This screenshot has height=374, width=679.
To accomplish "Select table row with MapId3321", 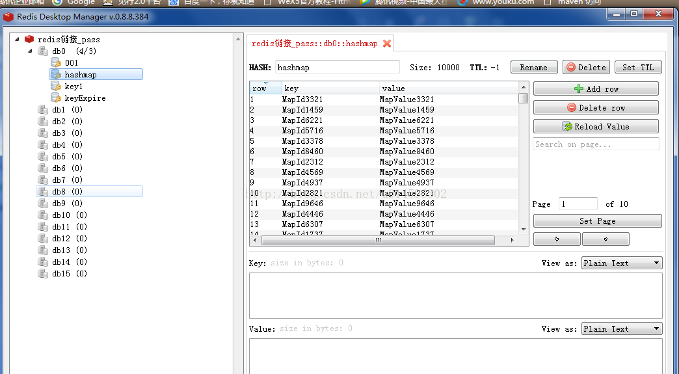I will point(384,99).
